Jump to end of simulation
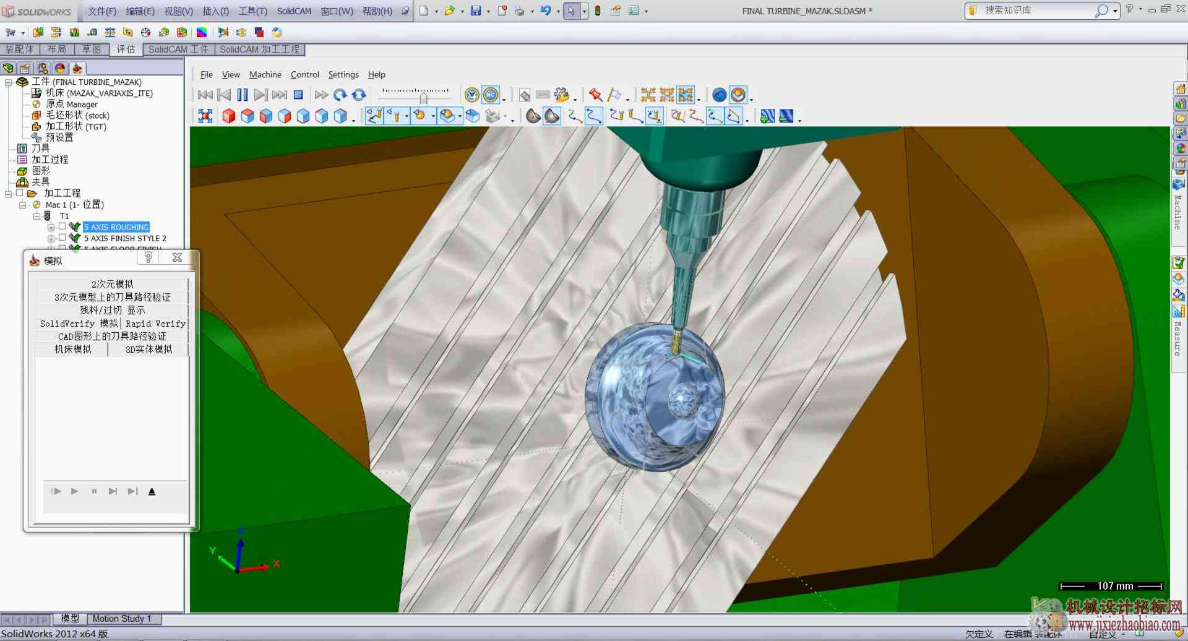Viewport: 1188px width, 641px height. (x=280, y=95)
